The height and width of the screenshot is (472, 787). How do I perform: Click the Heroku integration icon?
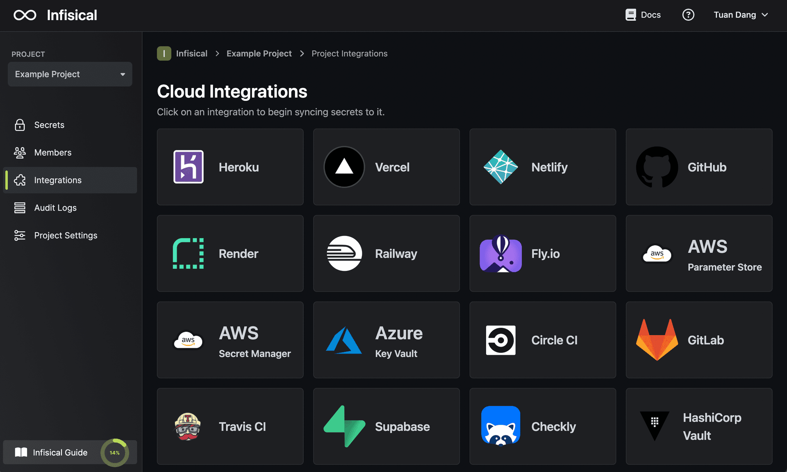189,167
